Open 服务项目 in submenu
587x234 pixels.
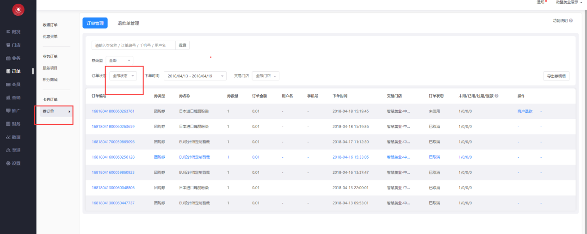50,68
